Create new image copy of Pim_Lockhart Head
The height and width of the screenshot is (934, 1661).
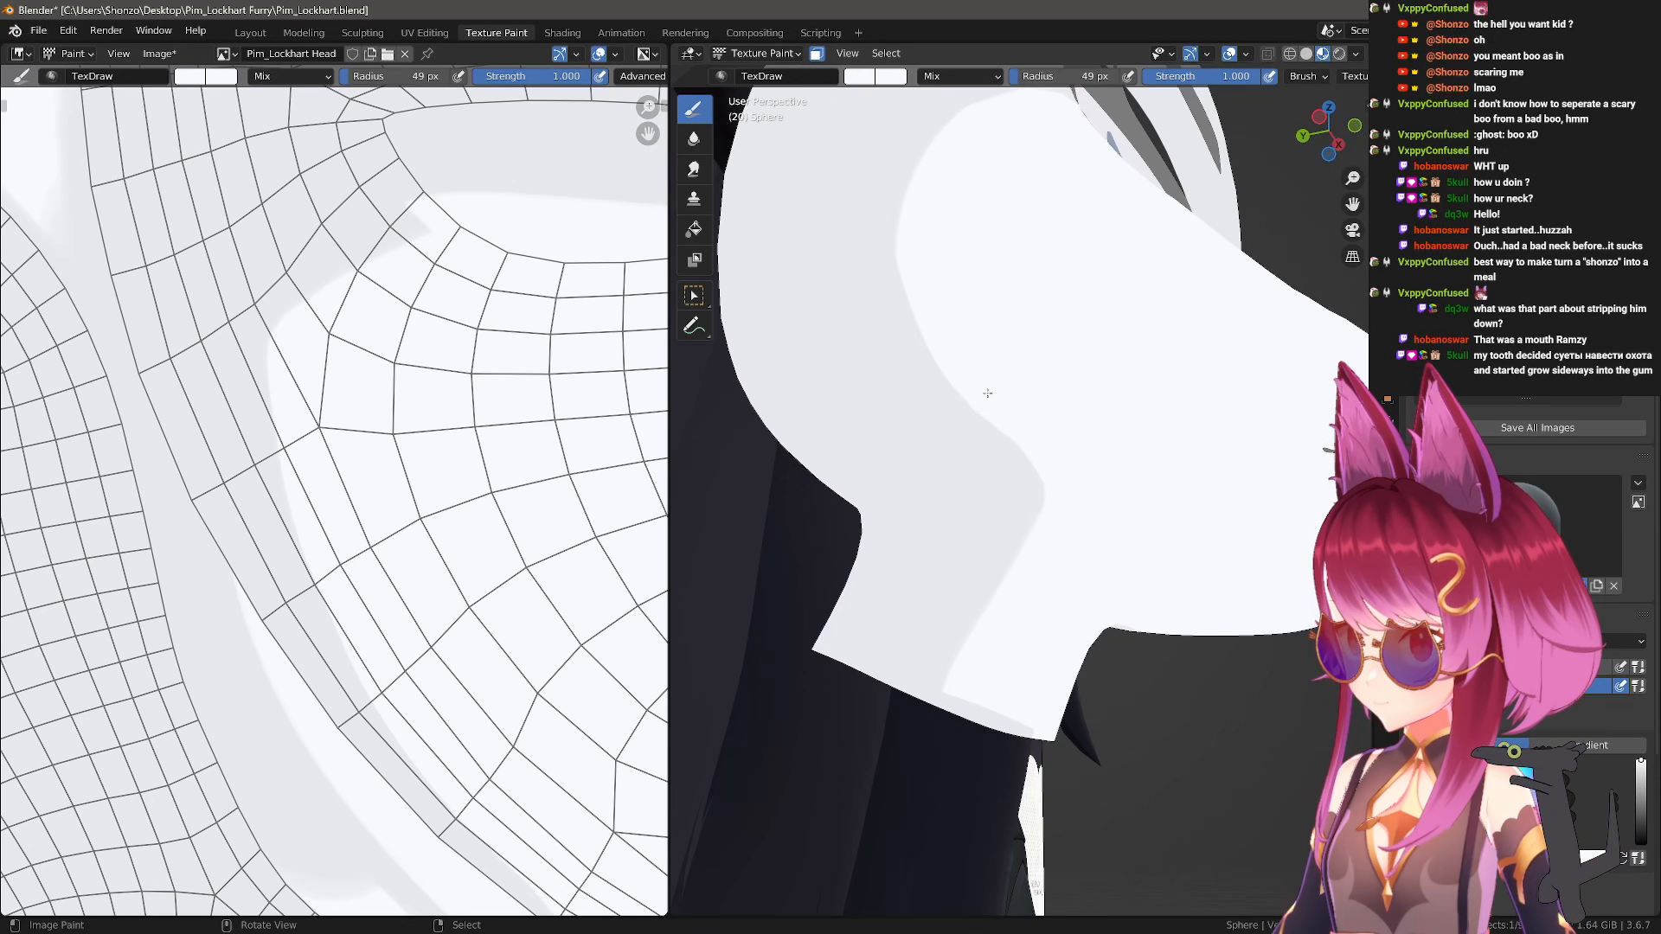click(x=370, y=54)
